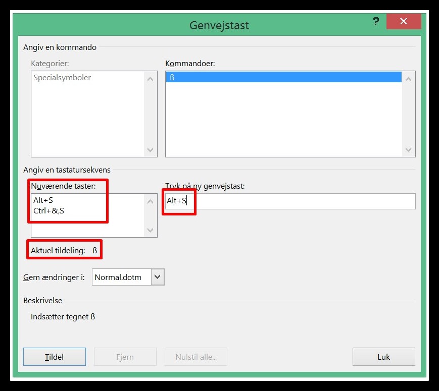Click the Indsætter tegnet ß description
The width and height of the screenshot is (439, 391).
[x=63, y=317]
